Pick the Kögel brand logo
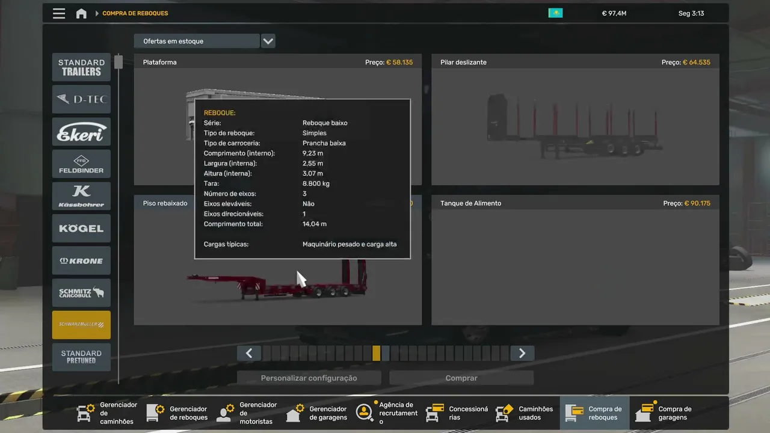This screenshot has width=770, height=433. pos(81,229)
